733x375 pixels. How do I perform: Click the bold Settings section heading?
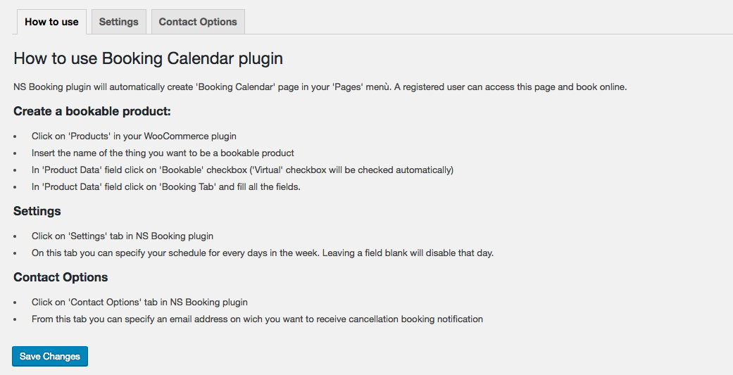tap(37, 211)
